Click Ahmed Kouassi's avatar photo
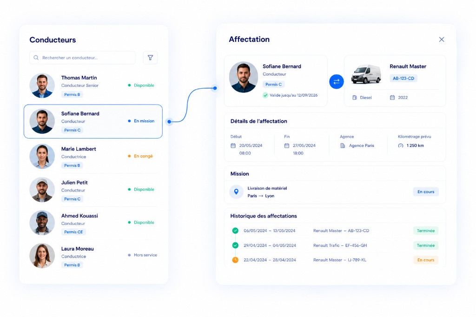The height and width of the screenshot is (317, 476). pyautogui.click(x=42, y=223)
